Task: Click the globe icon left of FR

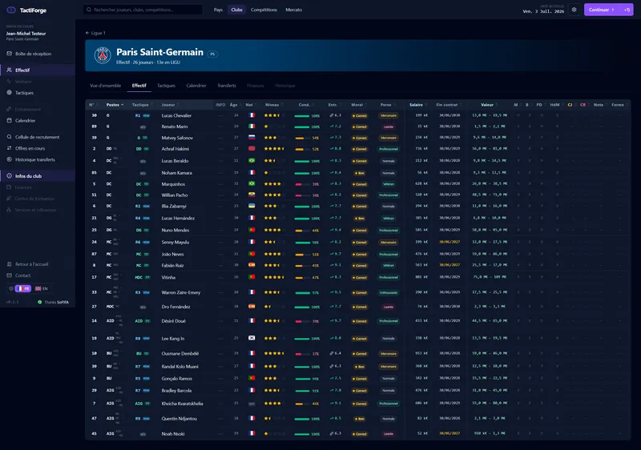Action: pos(11,288)
